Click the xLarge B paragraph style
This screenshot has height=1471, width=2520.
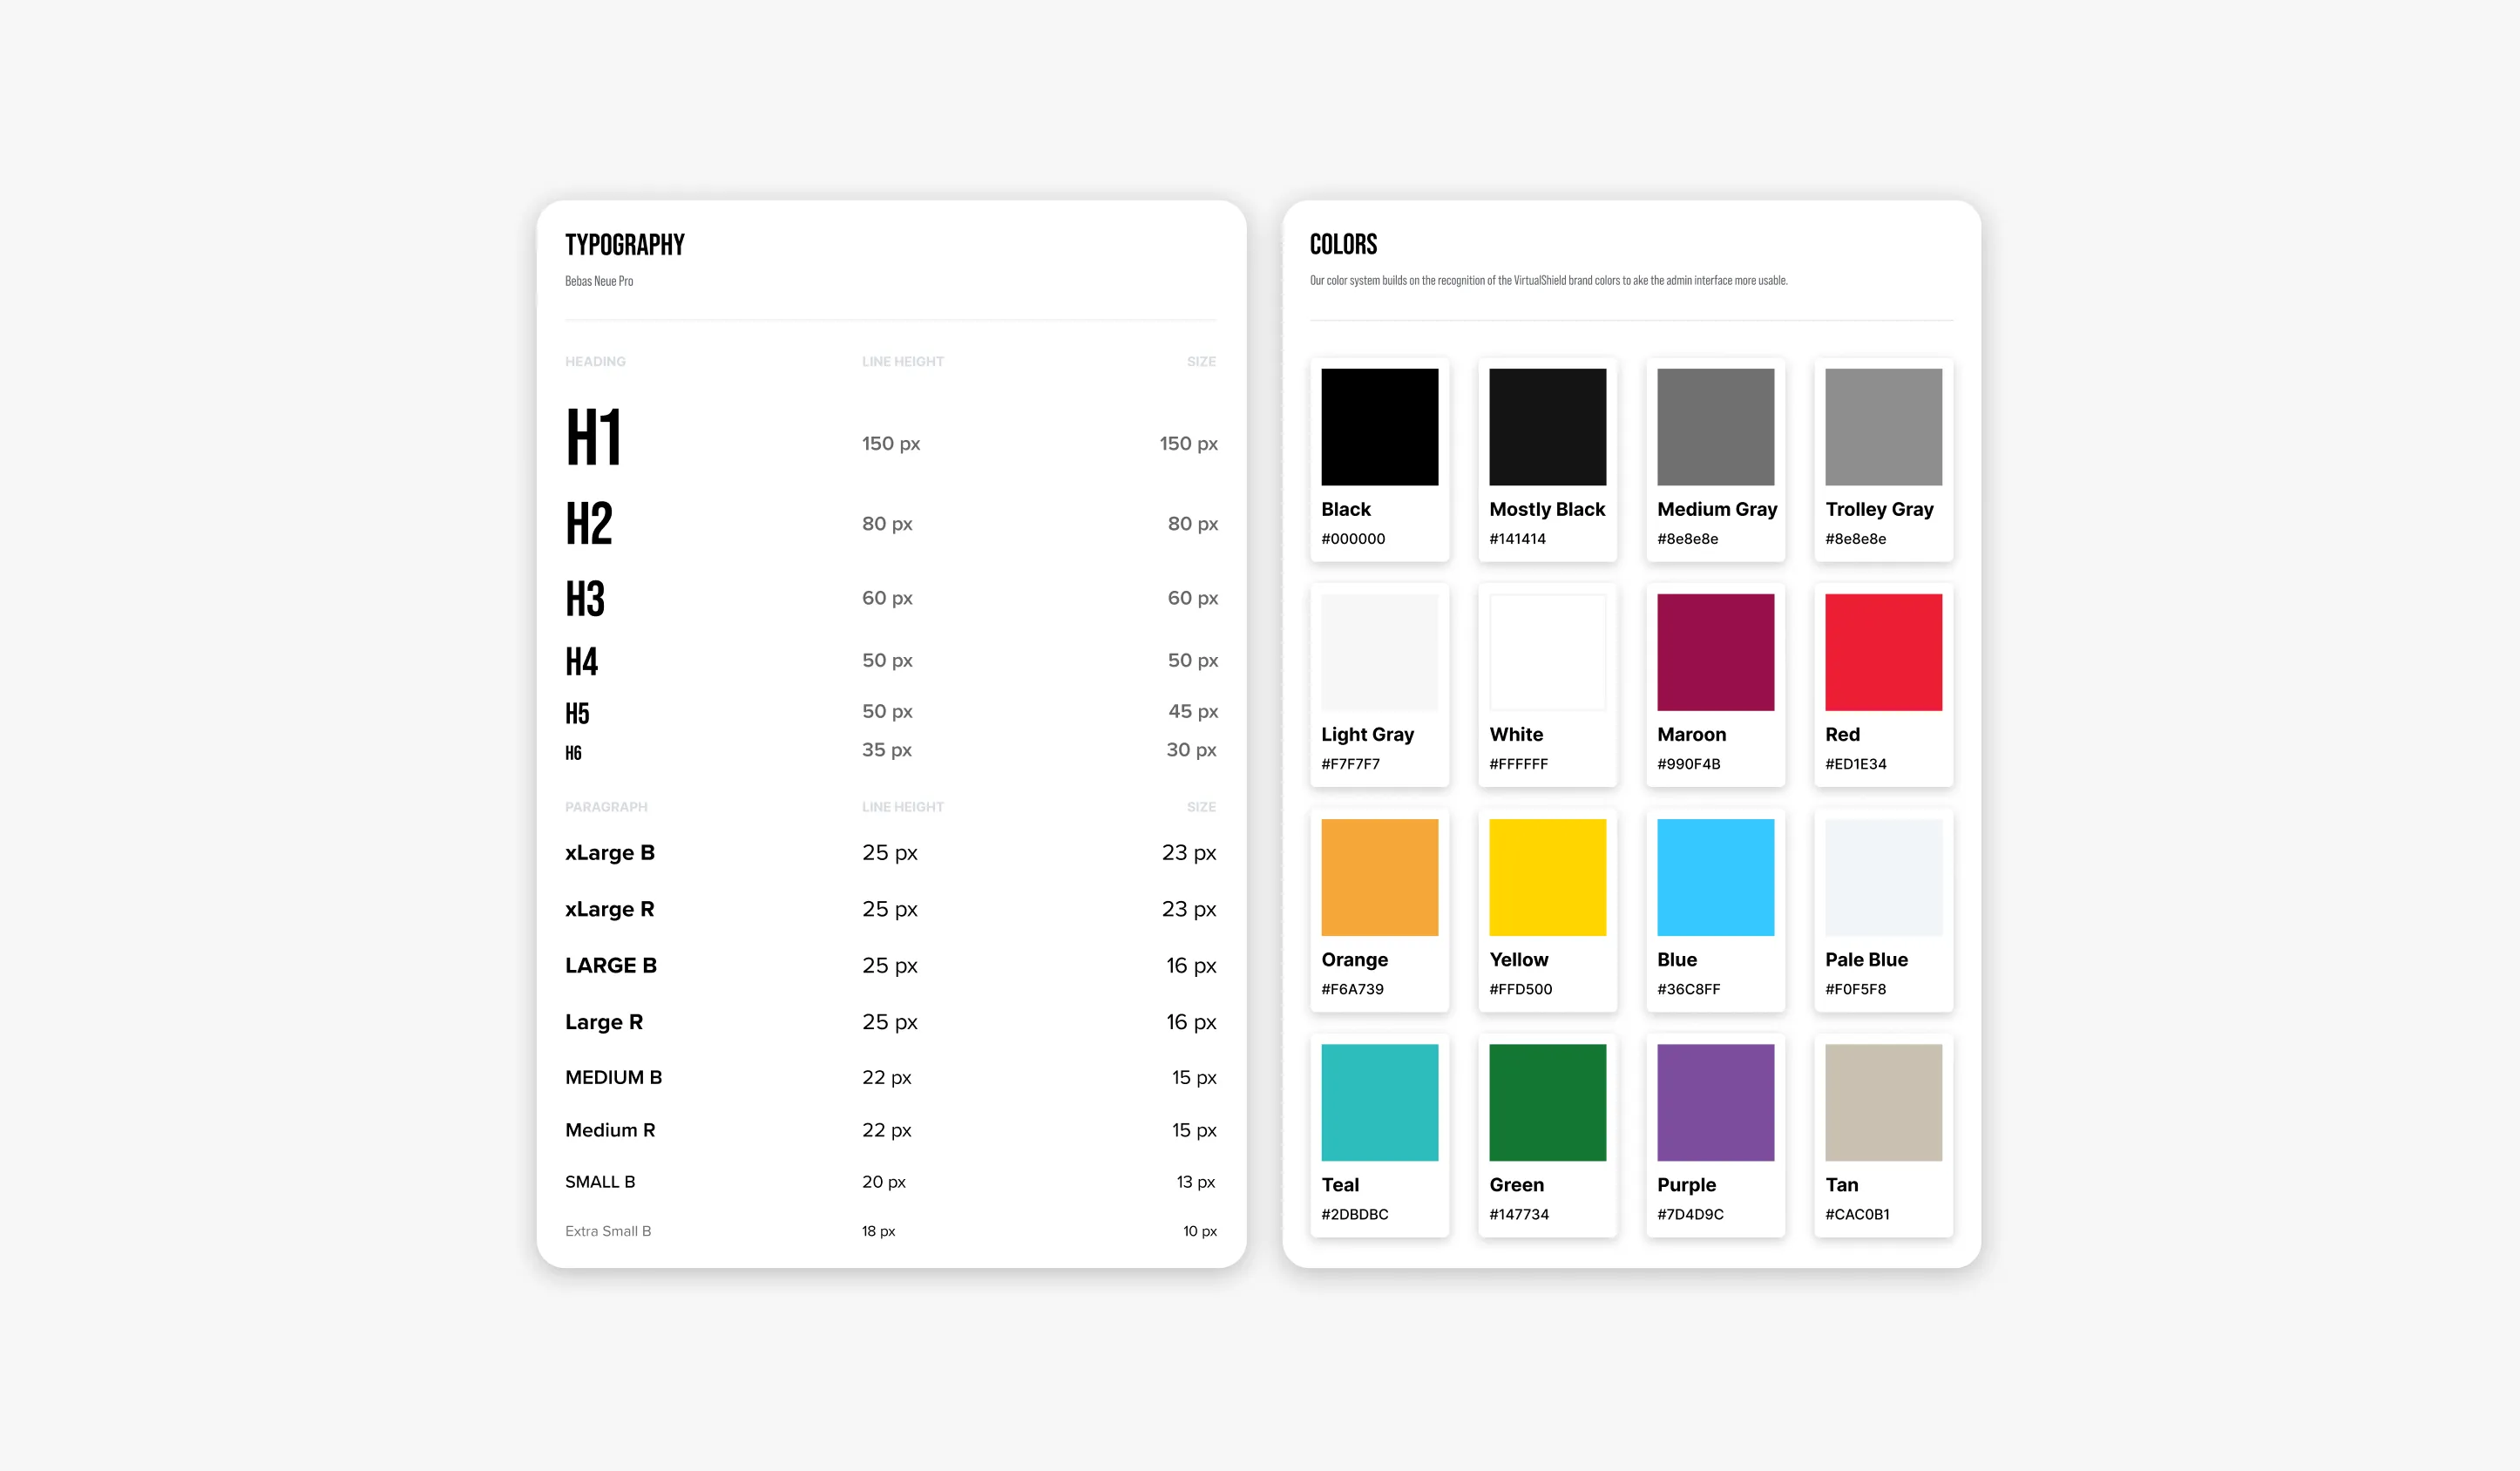click(609, 852)
